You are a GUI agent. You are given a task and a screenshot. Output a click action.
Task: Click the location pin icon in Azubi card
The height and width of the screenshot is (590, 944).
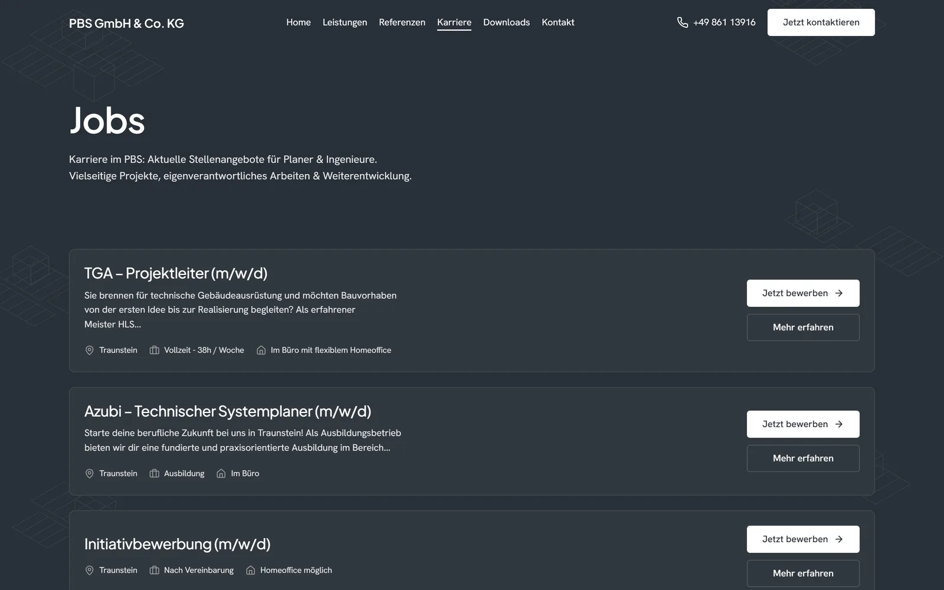90,474
